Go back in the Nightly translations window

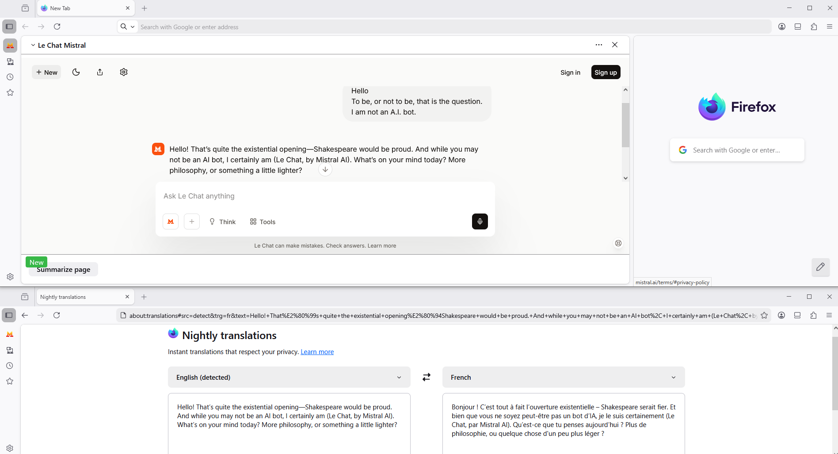point(25,315)
